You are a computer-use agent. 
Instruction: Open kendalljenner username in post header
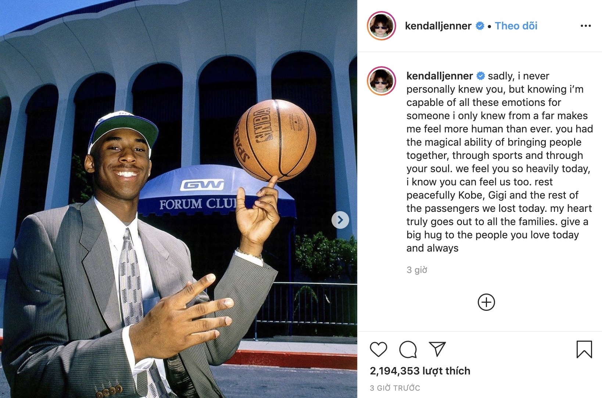point(438,26)
